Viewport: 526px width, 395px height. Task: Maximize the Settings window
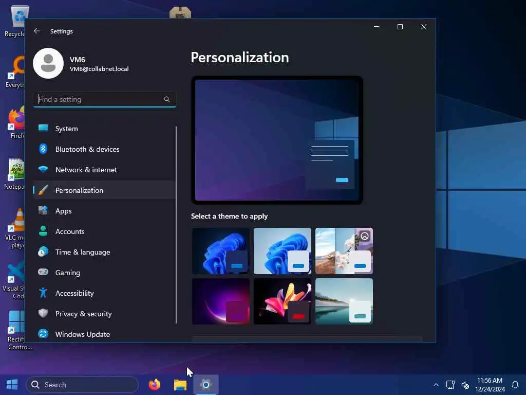(400, 27)
